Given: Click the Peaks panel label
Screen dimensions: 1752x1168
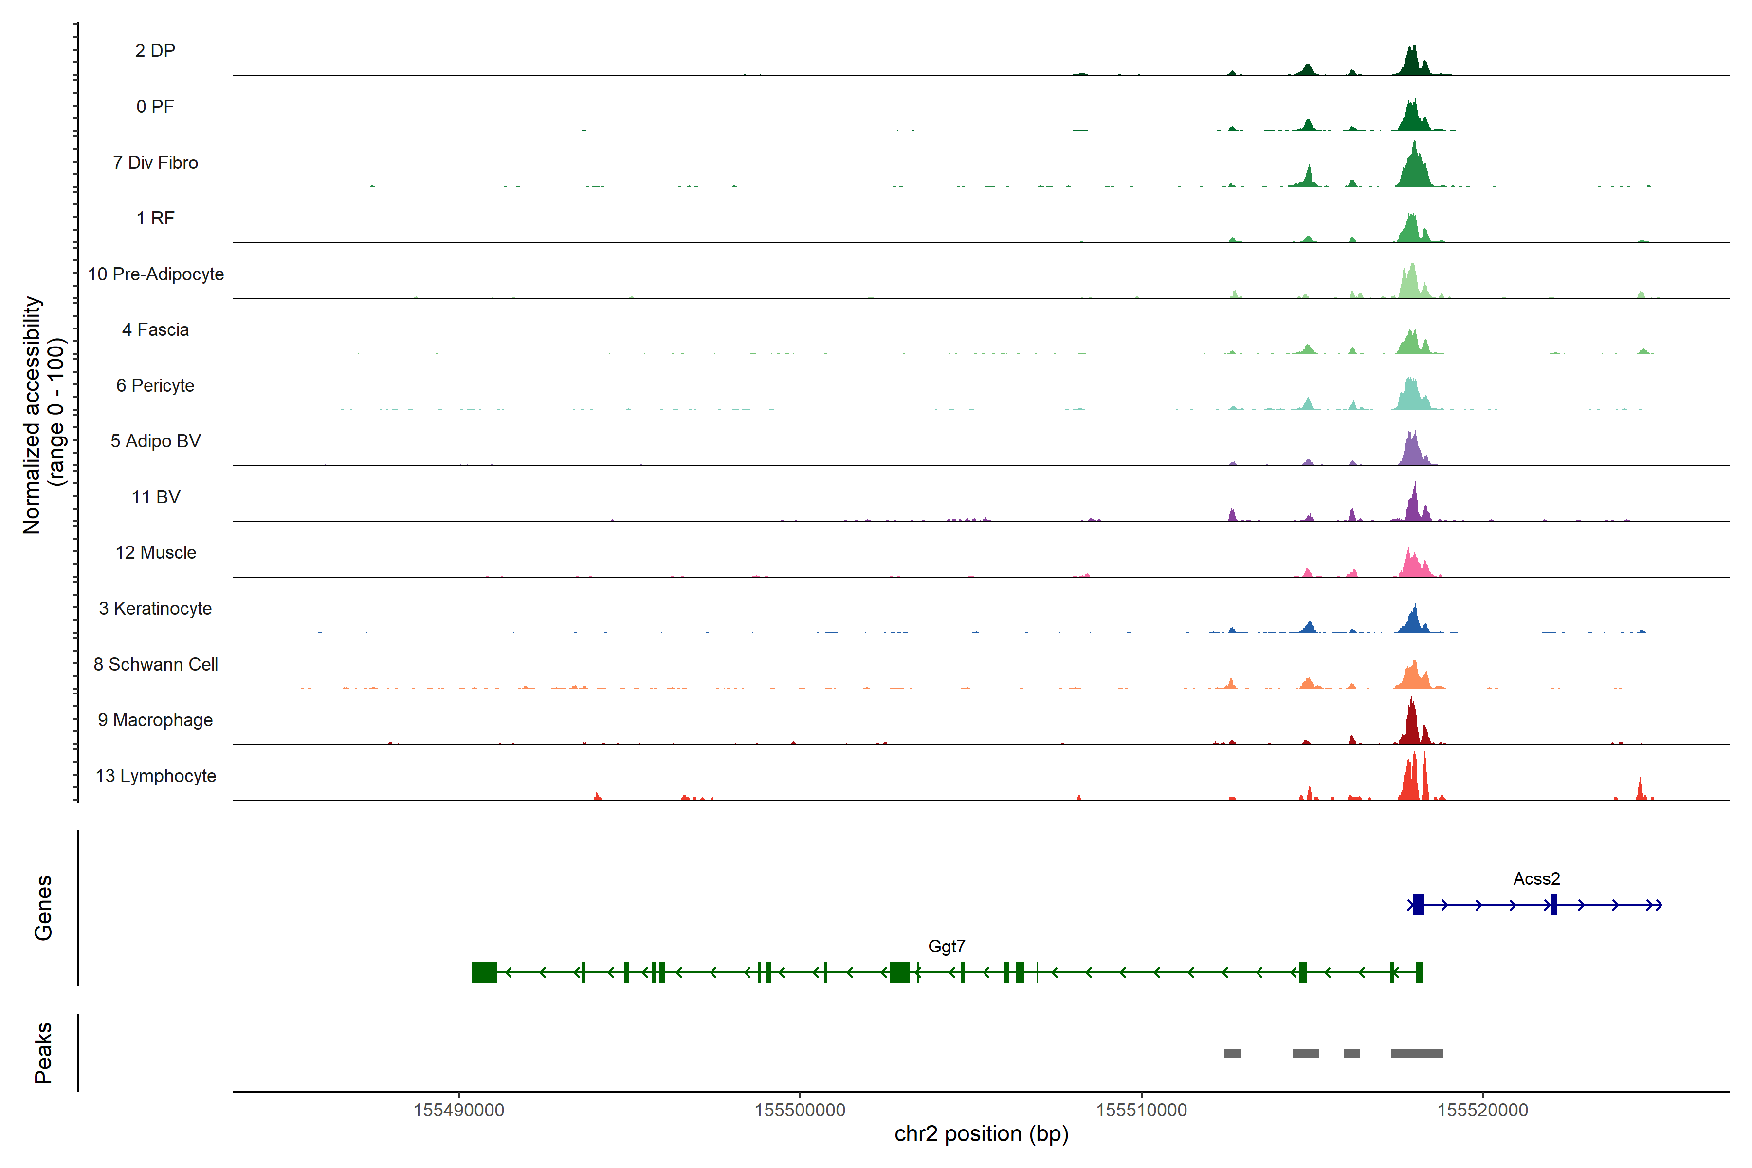Looking at the screenshot, I should click(43, 1053).
